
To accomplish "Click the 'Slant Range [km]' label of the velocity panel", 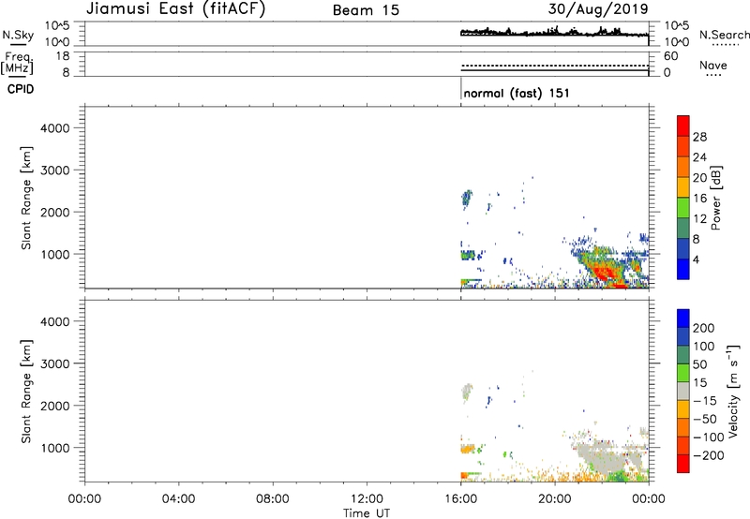I will coord(26,392).
